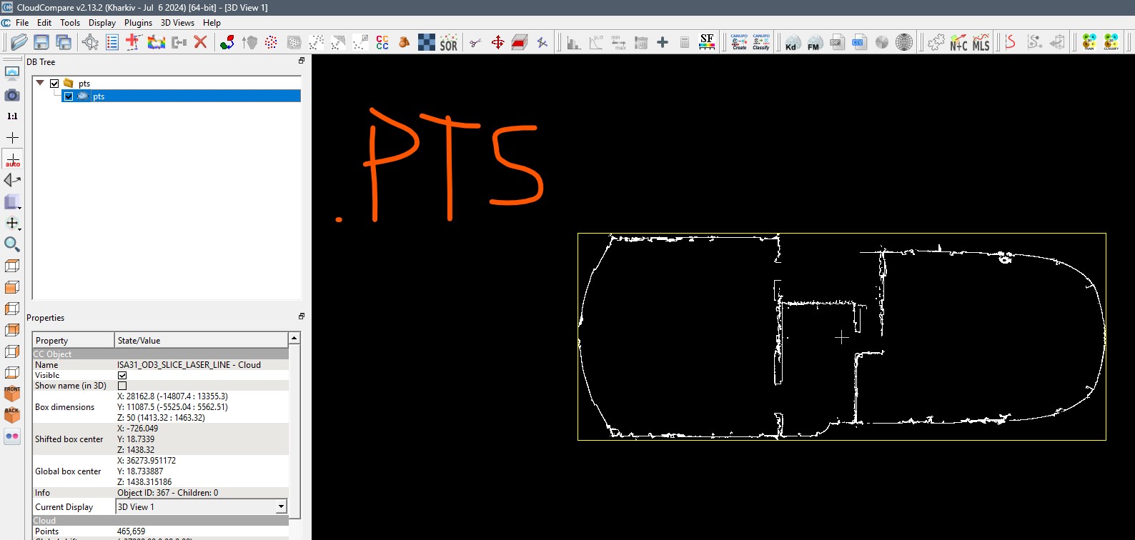Click the red X Delete icon

point(201,42)
